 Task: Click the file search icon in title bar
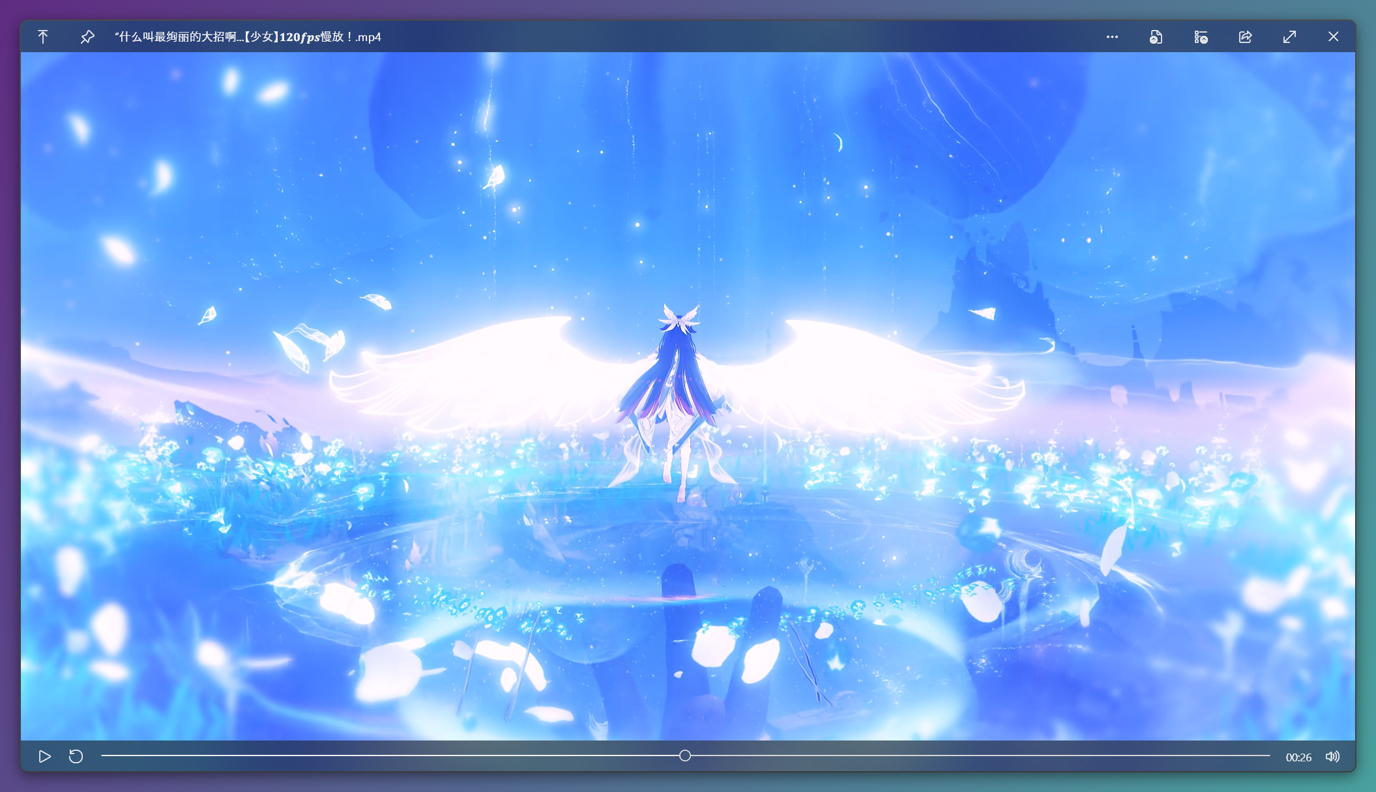click(1156, 37)
